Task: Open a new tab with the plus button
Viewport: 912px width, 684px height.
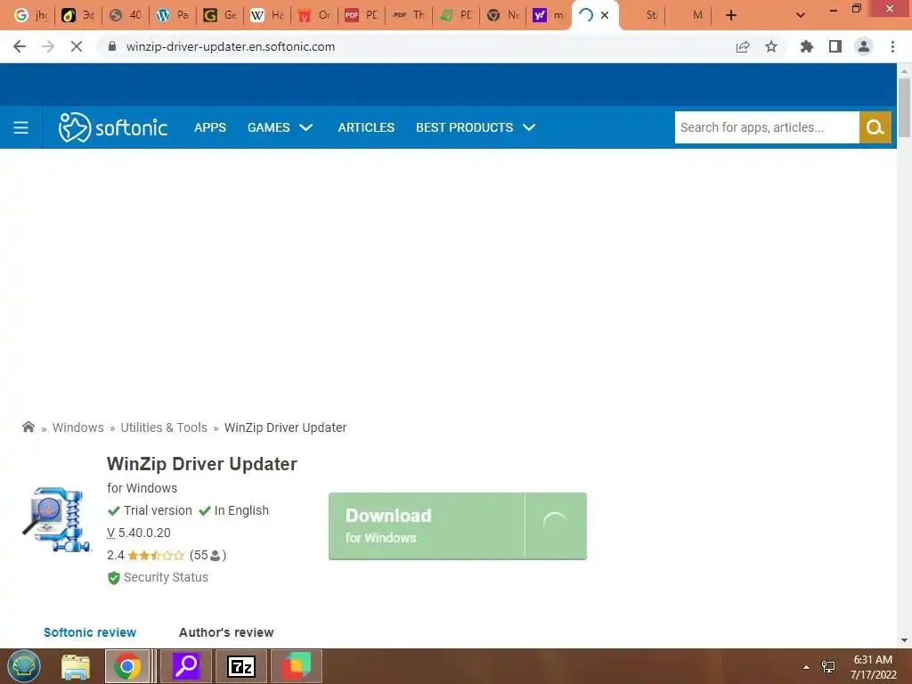Action: (731, 15)
